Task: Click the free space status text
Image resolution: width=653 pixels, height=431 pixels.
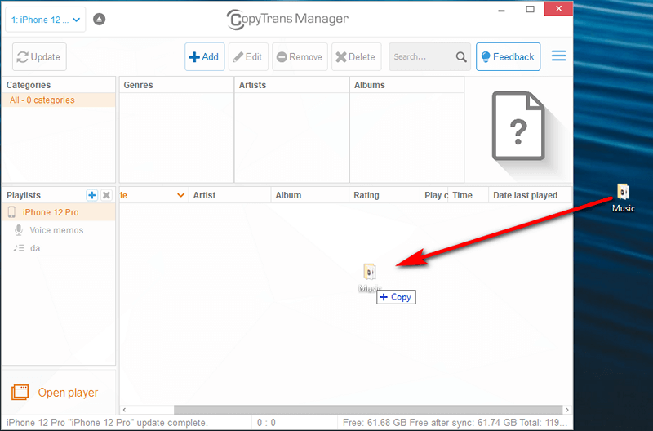Action: click(455, 423)
